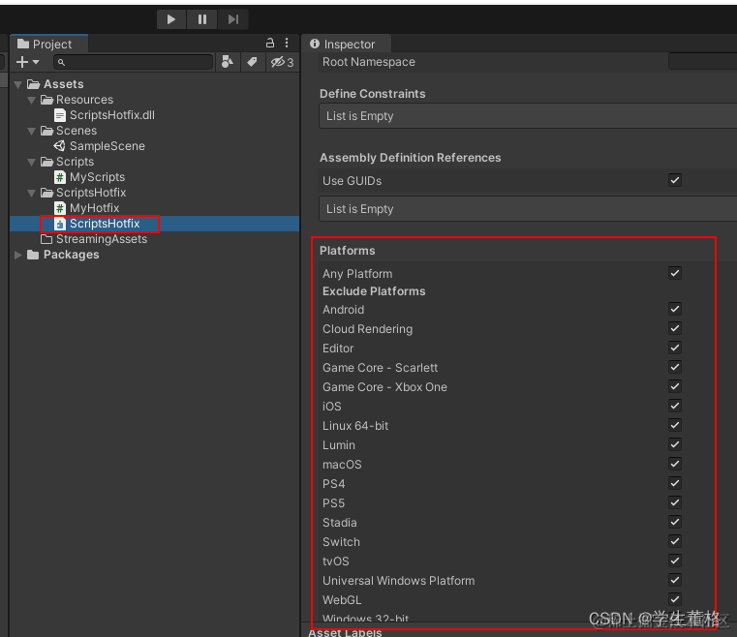This screenshot has height=637, width=737.
Task: Click the Search by Label tag icon
Action: tap(252, 62)
